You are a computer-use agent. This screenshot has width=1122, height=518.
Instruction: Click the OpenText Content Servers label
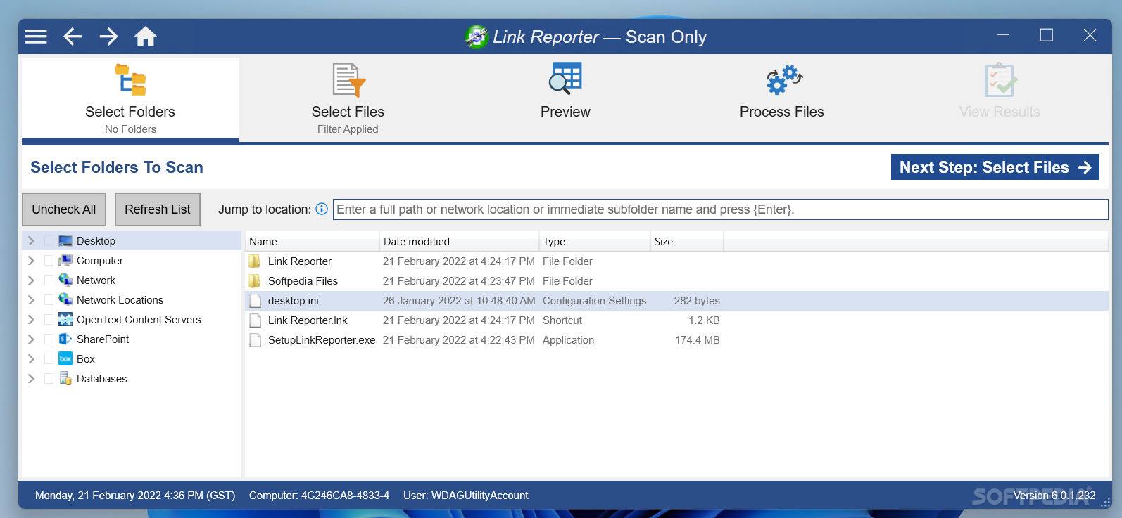coord(139,320)
